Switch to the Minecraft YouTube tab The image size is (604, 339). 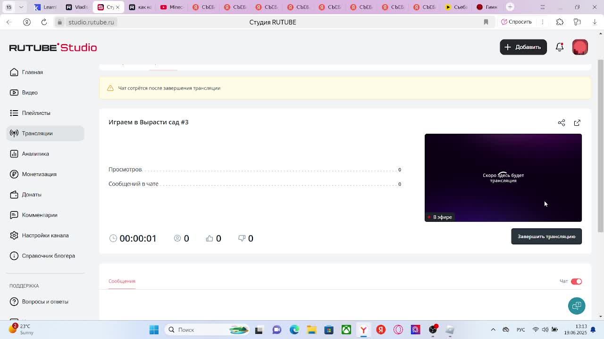[x=172, y=7]
